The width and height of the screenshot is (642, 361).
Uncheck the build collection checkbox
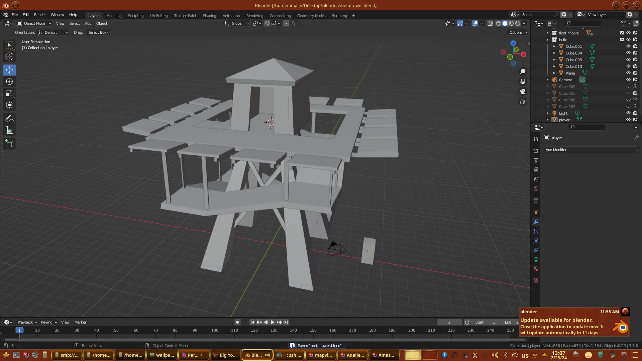click(x=622, y=39)
